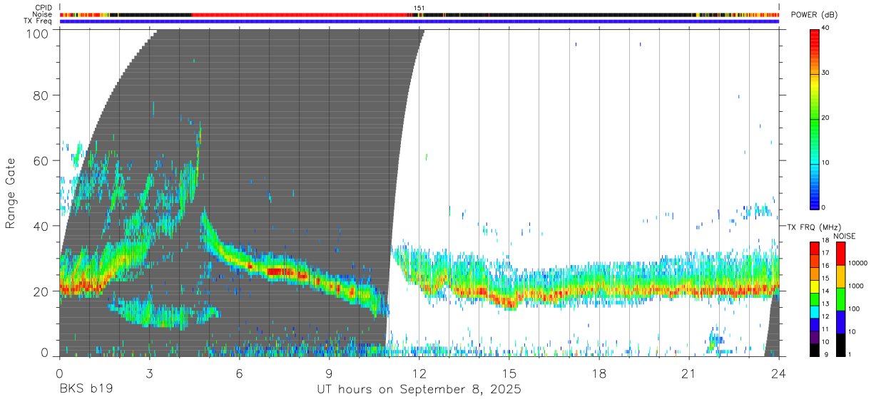Click the red segment of NOISE color bar
876x404 pixels.
[840, 254]
